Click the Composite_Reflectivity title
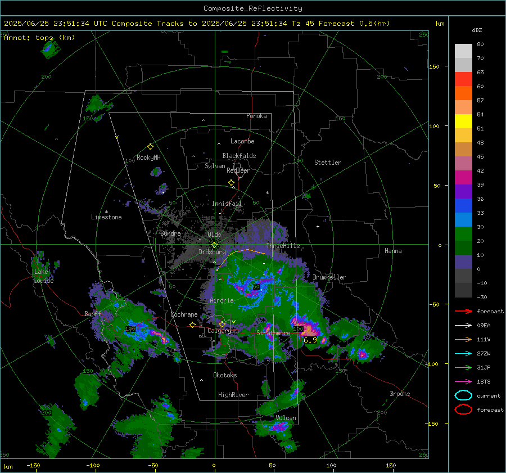506x473 pixels. 253,8
